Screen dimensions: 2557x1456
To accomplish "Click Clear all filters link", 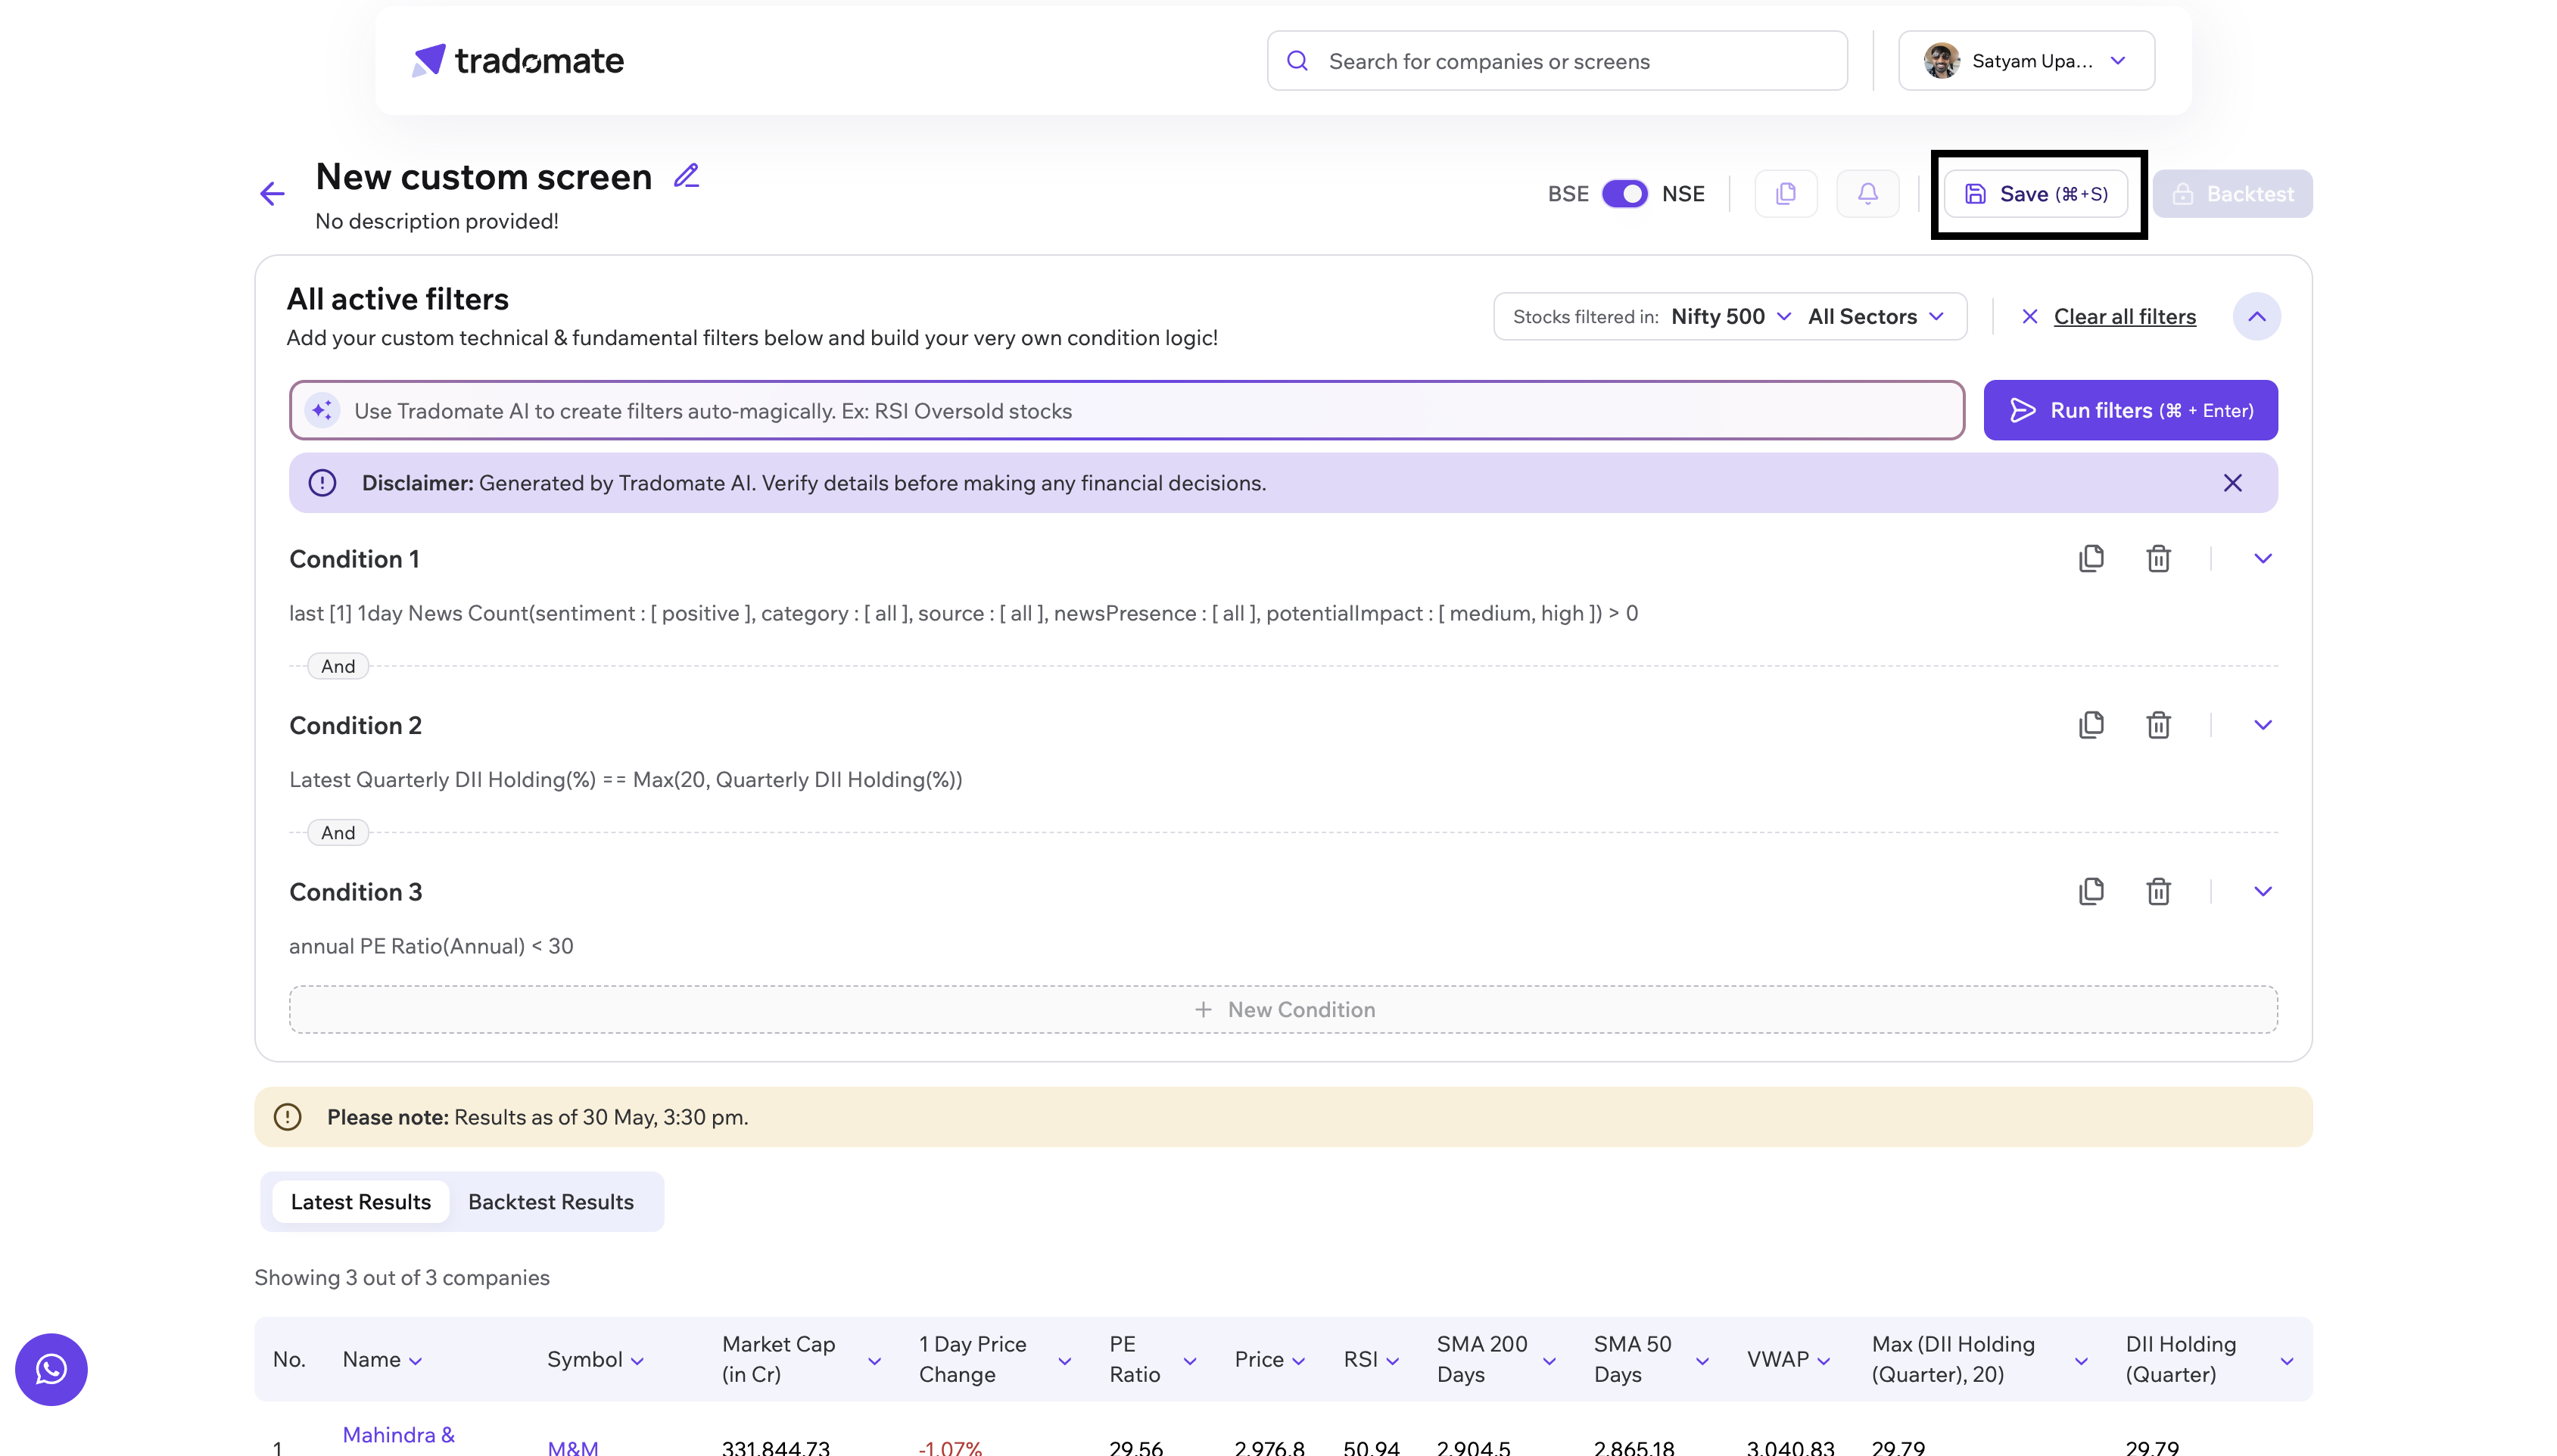I will point(2124,317).
